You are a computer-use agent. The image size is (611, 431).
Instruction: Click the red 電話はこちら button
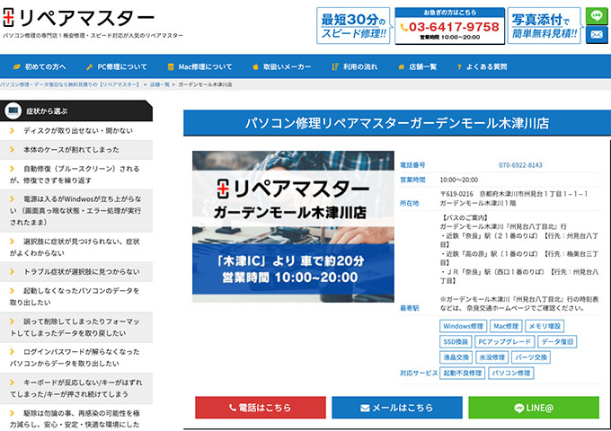coord(261,408)
